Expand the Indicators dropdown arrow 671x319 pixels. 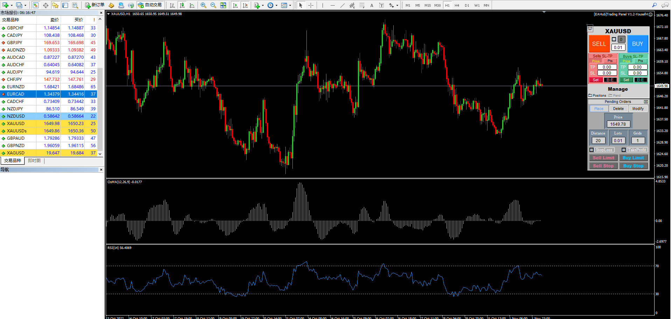tap(263, 5)
